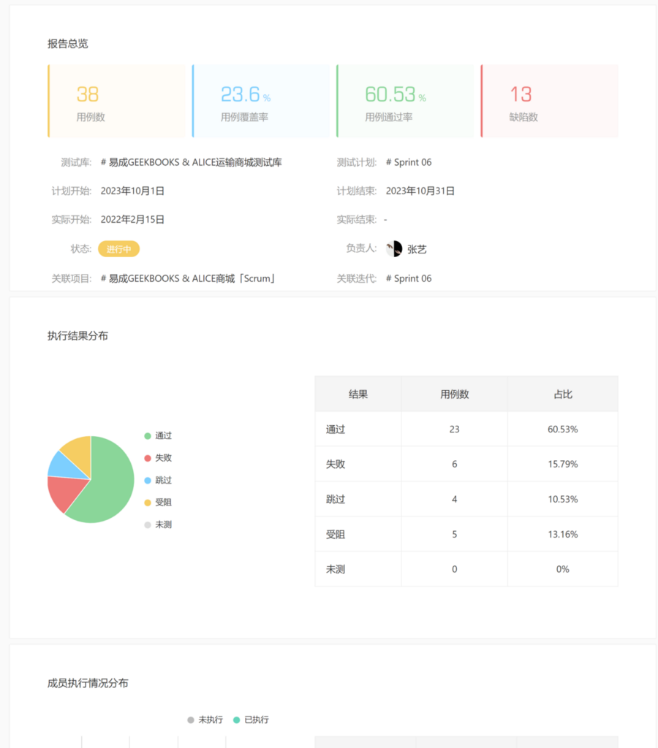Click the green 已执行 legend dot
Image resolution: width=658 pixels, height=748 pixels.
point(236,720)
